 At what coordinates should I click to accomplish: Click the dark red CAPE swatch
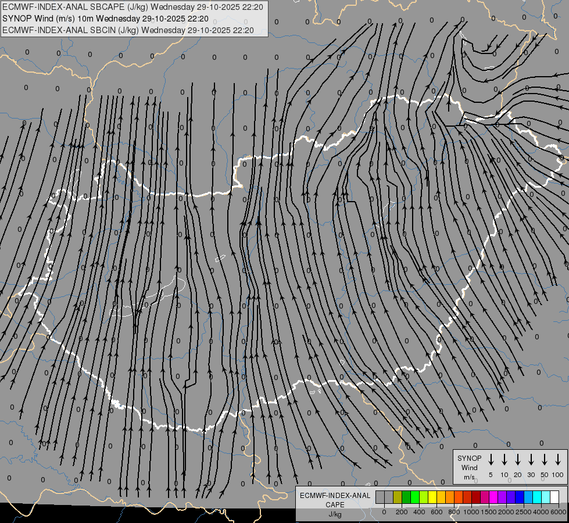coord(475,497)
